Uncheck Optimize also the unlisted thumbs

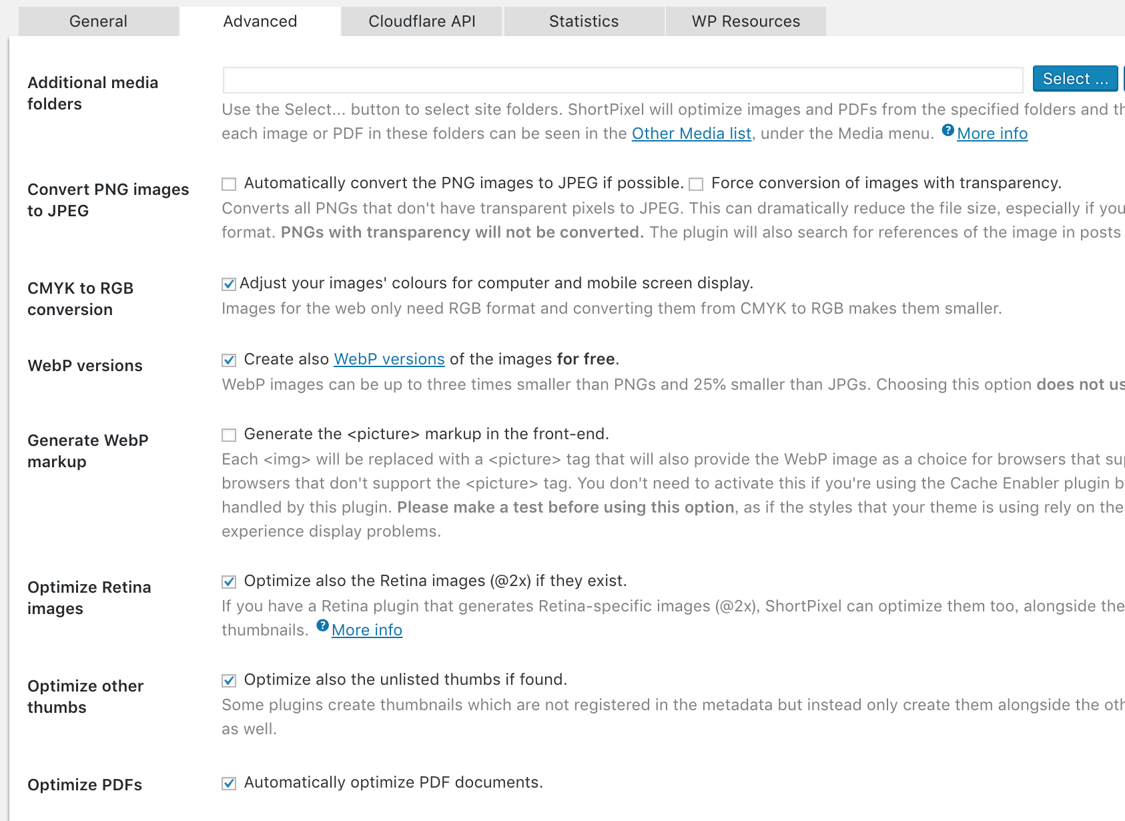pos(229,681)
